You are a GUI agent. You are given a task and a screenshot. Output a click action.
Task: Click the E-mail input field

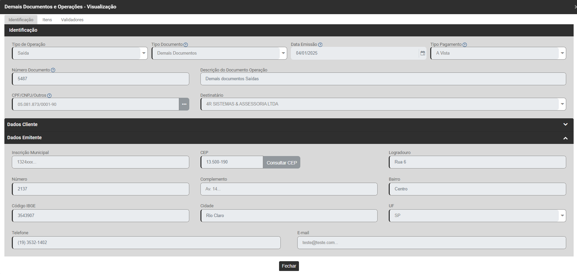(x=431, y=243)
